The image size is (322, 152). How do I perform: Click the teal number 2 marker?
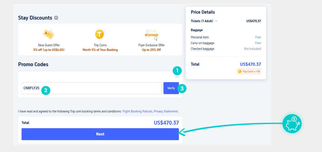[x=46, y=90]
